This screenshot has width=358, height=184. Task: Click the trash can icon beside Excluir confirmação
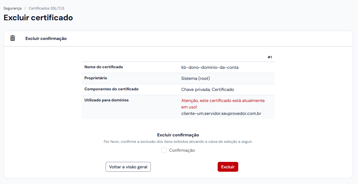13,38
